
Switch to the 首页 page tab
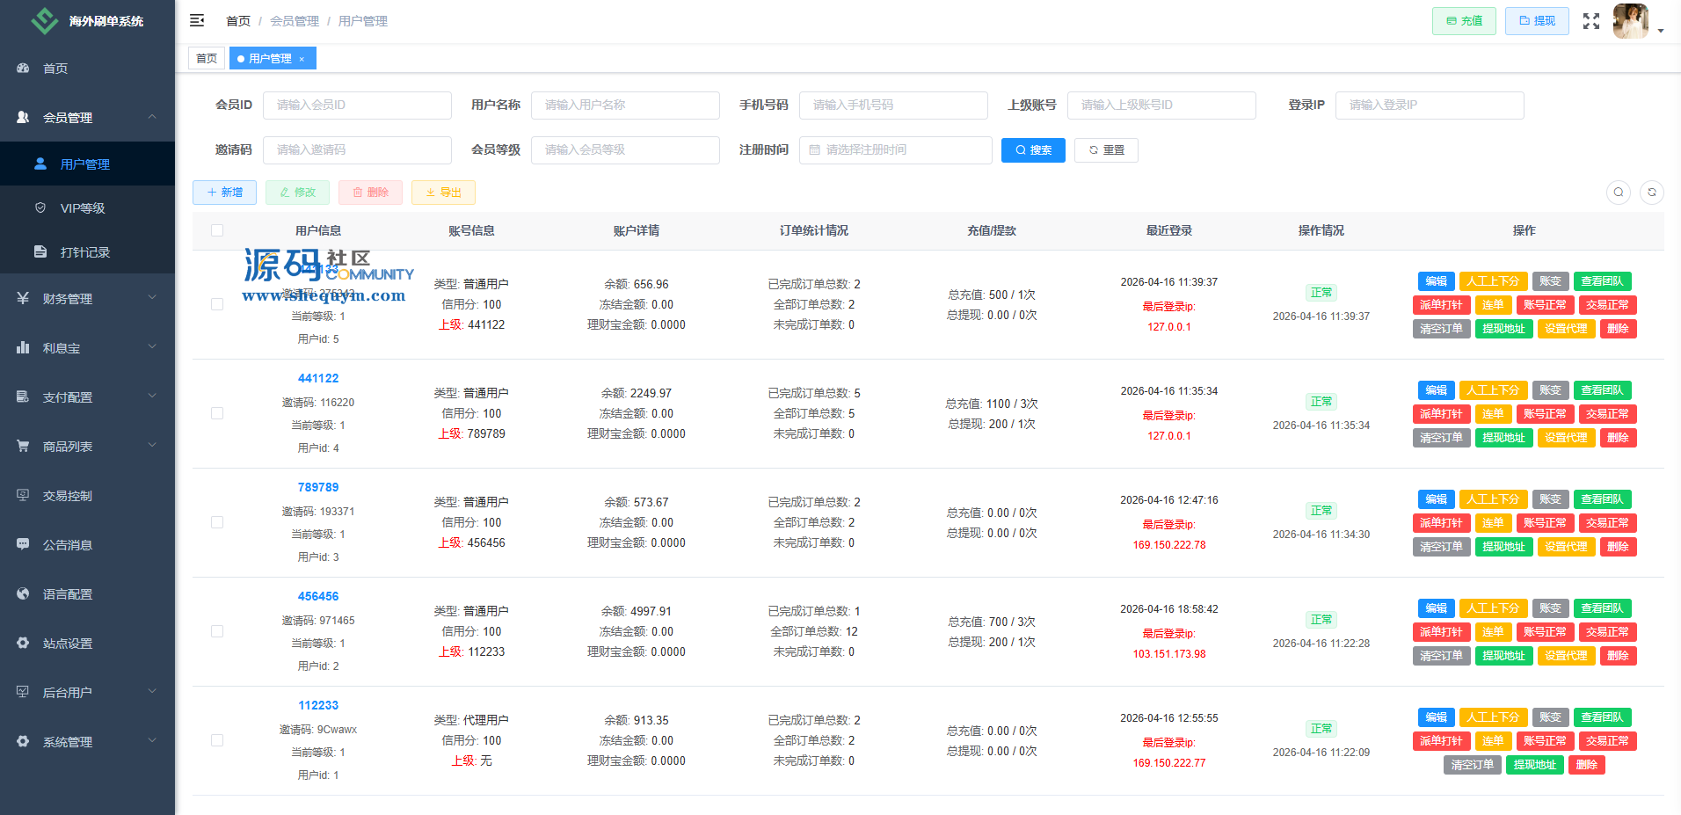click(x=207, y=59)
